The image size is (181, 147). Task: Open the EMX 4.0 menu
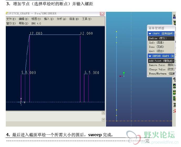click(36, 24)
